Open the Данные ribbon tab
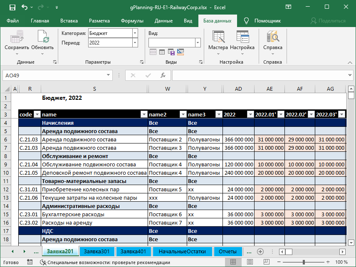 point(164,21)
